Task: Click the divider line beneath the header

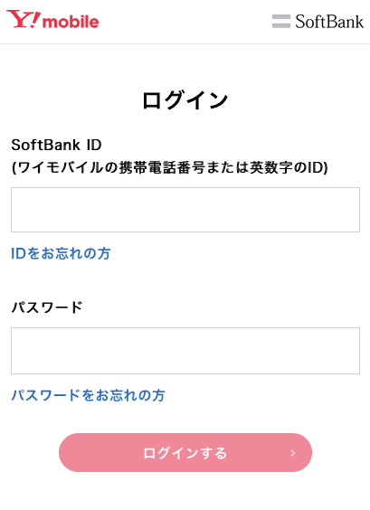Action: (185, 43)
